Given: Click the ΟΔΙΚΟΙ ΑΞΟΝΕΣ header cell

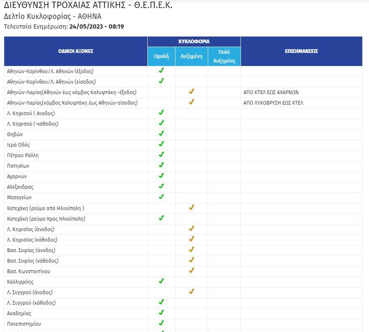Looking at the screenshot, I should (x=76, y=51).
